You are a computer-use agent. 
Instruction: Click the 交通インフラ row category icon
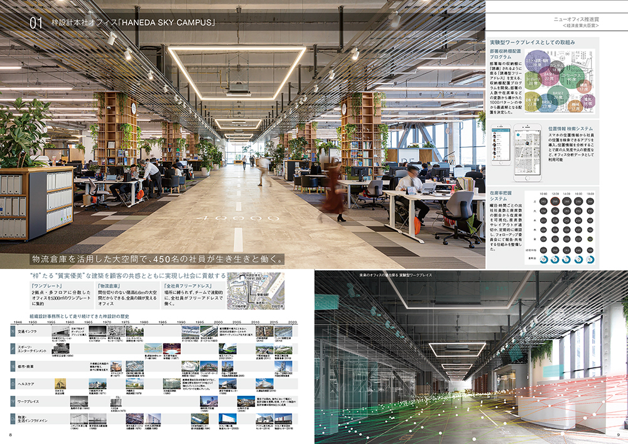pos(13,331)
